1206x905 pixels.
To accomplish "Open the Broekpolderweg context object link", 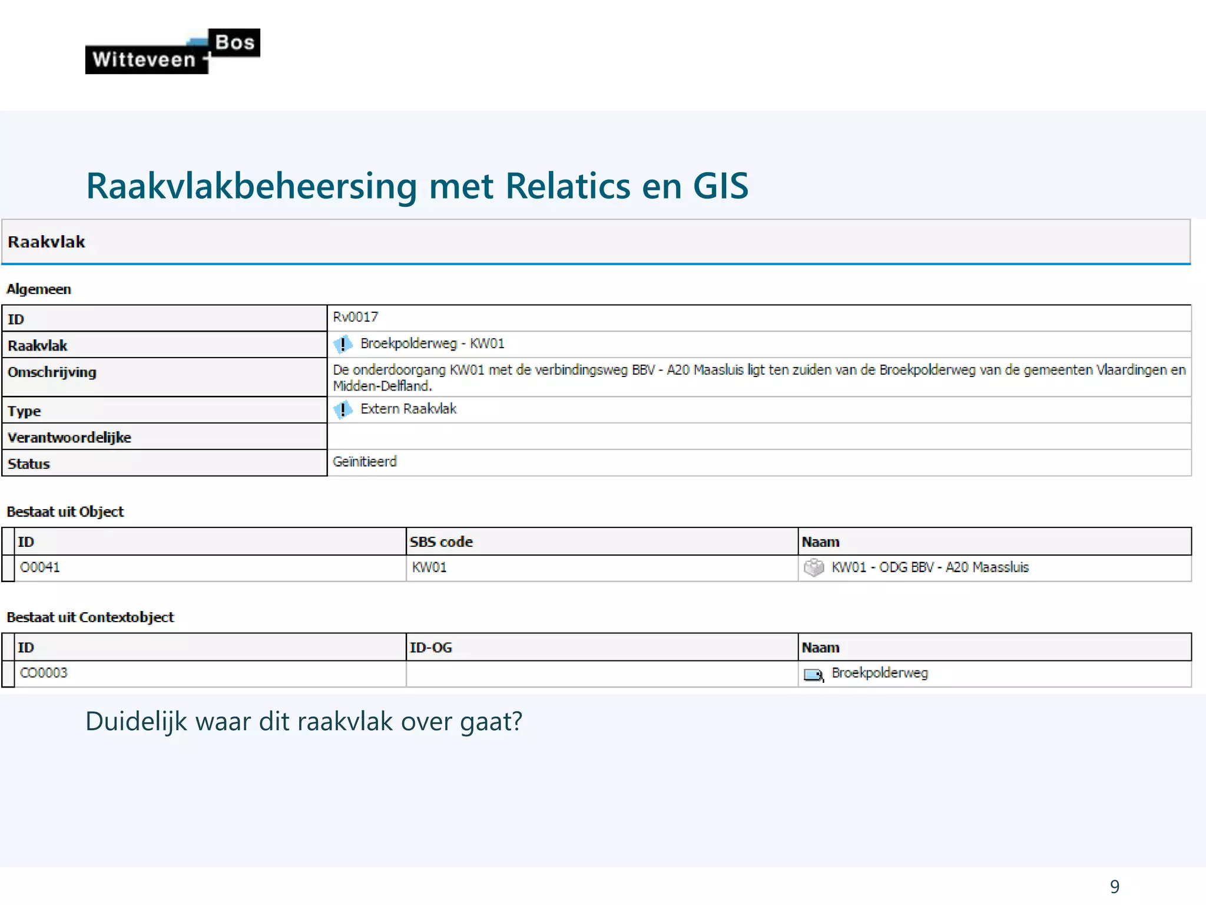I will (880, 673).
